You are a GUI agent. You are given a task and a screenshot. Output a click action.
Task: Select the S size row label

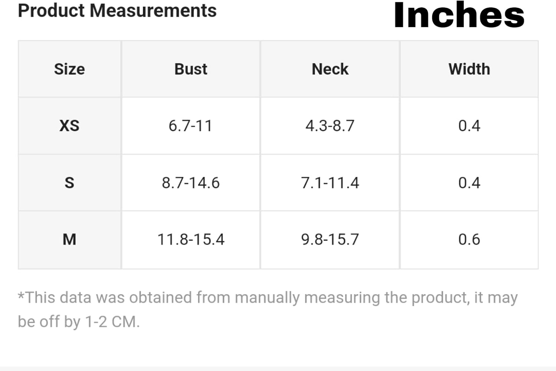69,183
